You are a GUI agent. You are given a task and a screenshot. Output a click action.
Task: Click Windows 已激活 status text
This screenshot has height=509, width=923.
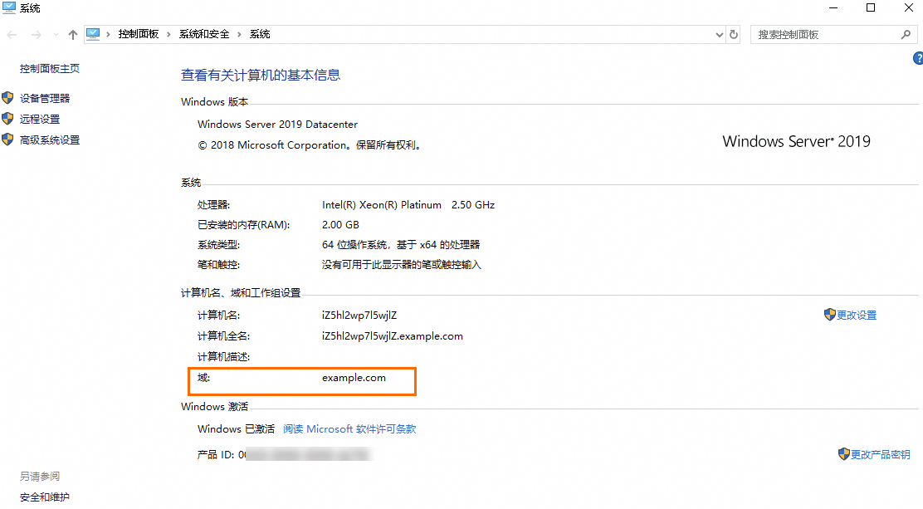tap(236, 429)
